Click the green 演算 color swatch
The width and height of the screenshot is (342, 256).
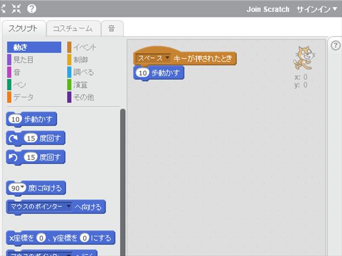click(x=69, y=85)
